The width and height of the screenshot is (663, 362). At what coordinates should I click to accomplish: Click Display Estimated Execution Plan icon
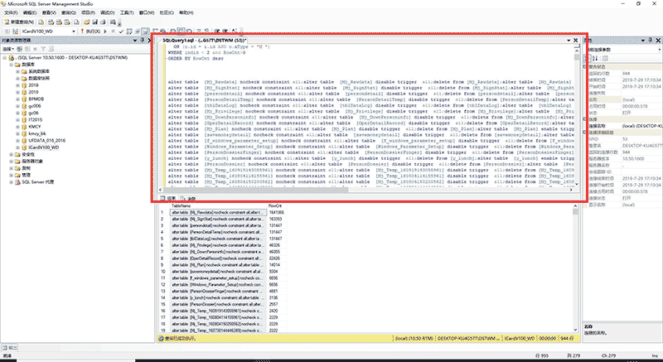pyautogui.click(x=128, y=31)
